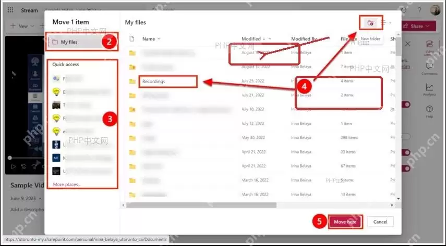The height and width of the screenshot is (246, 446).
Task: Open the settings gear in the header
Action: [x=403, y=10]
